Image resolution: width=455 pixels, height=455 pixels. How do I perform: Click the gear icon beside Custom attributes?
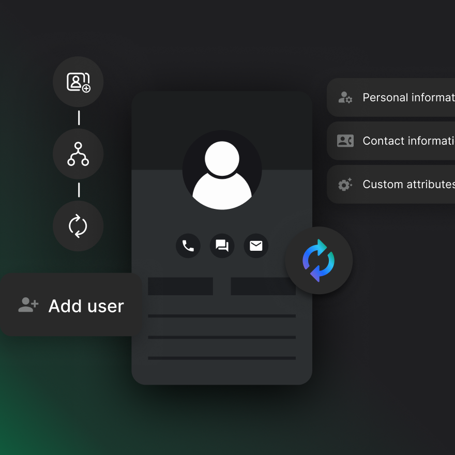tap(345, 184)
